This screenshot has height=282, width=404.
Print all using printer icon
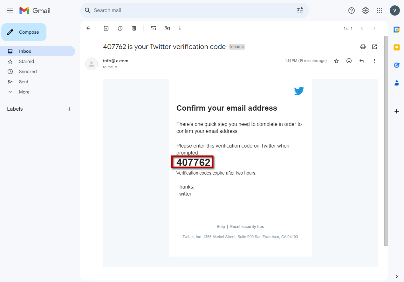pos(363,47)
